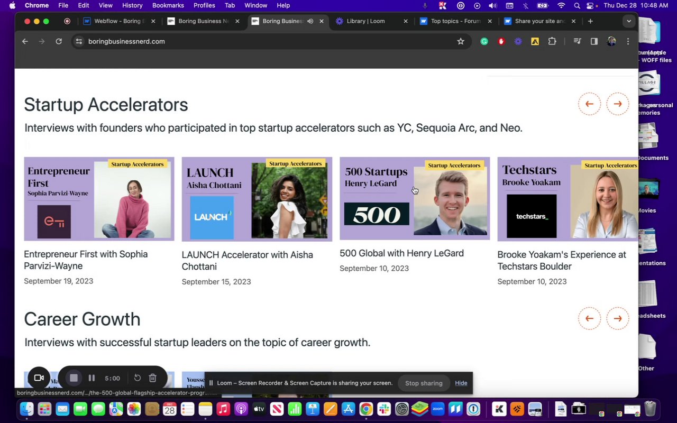Go back with Chrome's back arrow

(25, 41)
